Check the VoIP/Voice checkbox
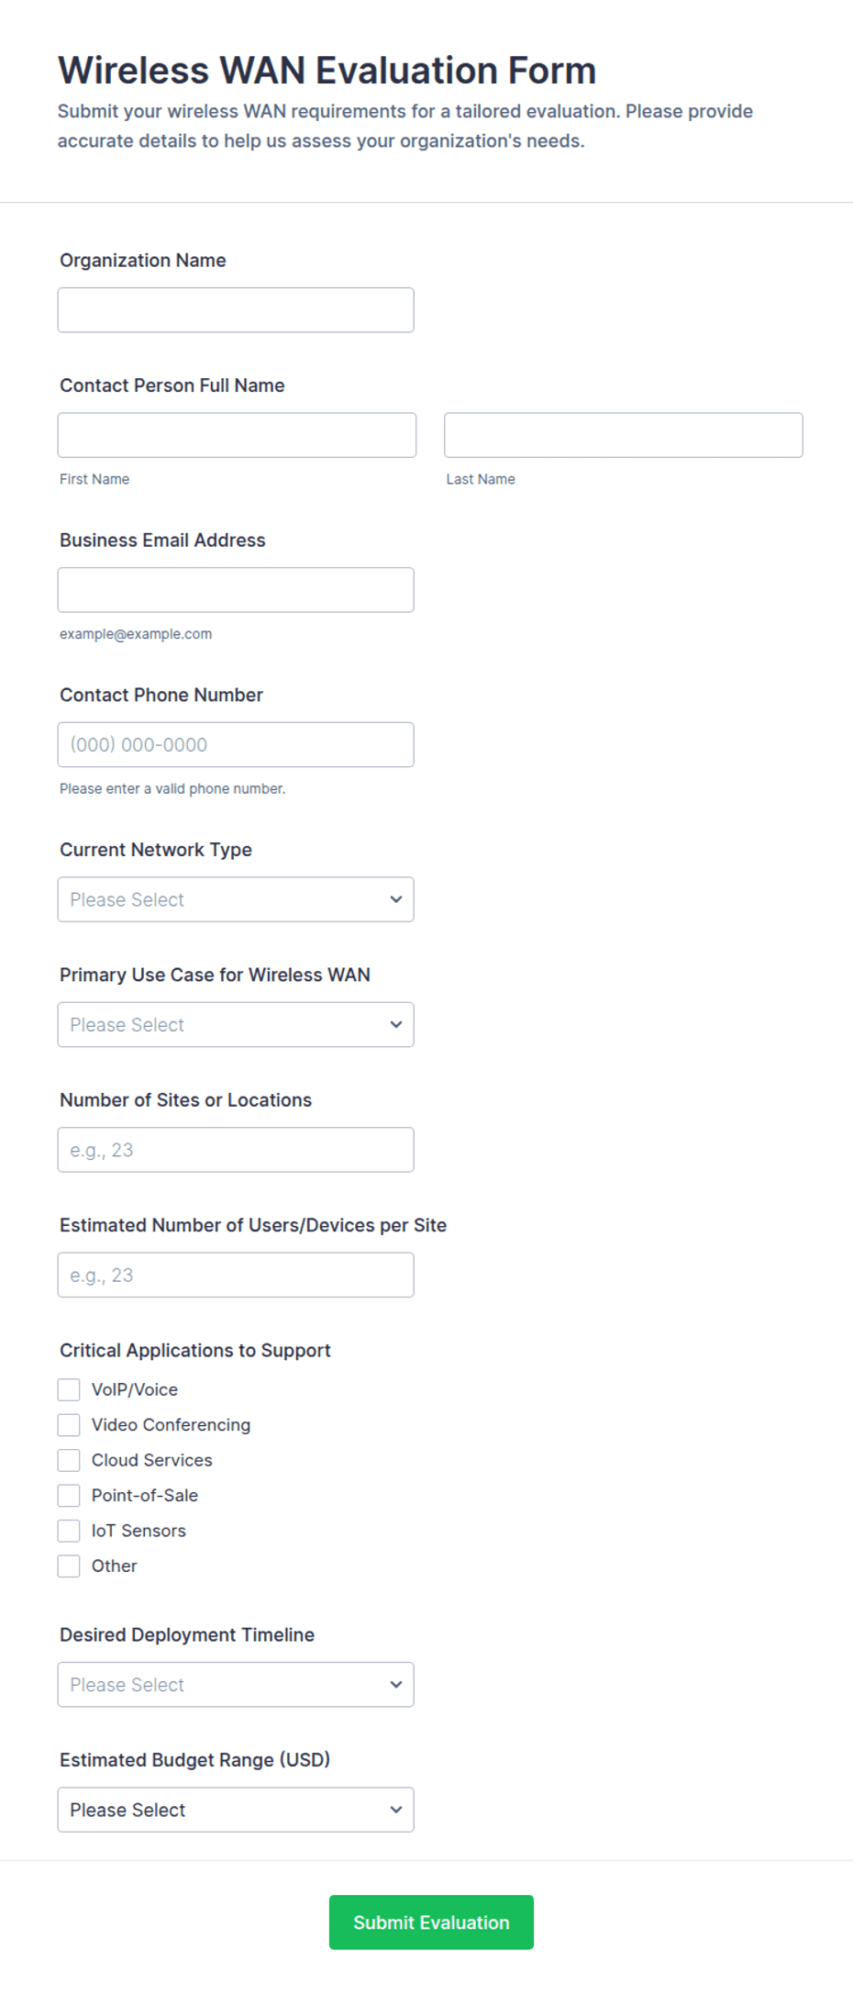The width and height of the screenshot is (853, 1995). (x=69, y=1389)
